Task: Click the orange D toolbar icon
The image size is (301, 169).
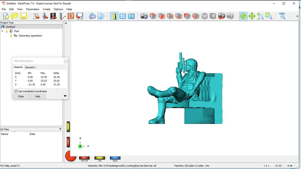Action: click(71, 16)
